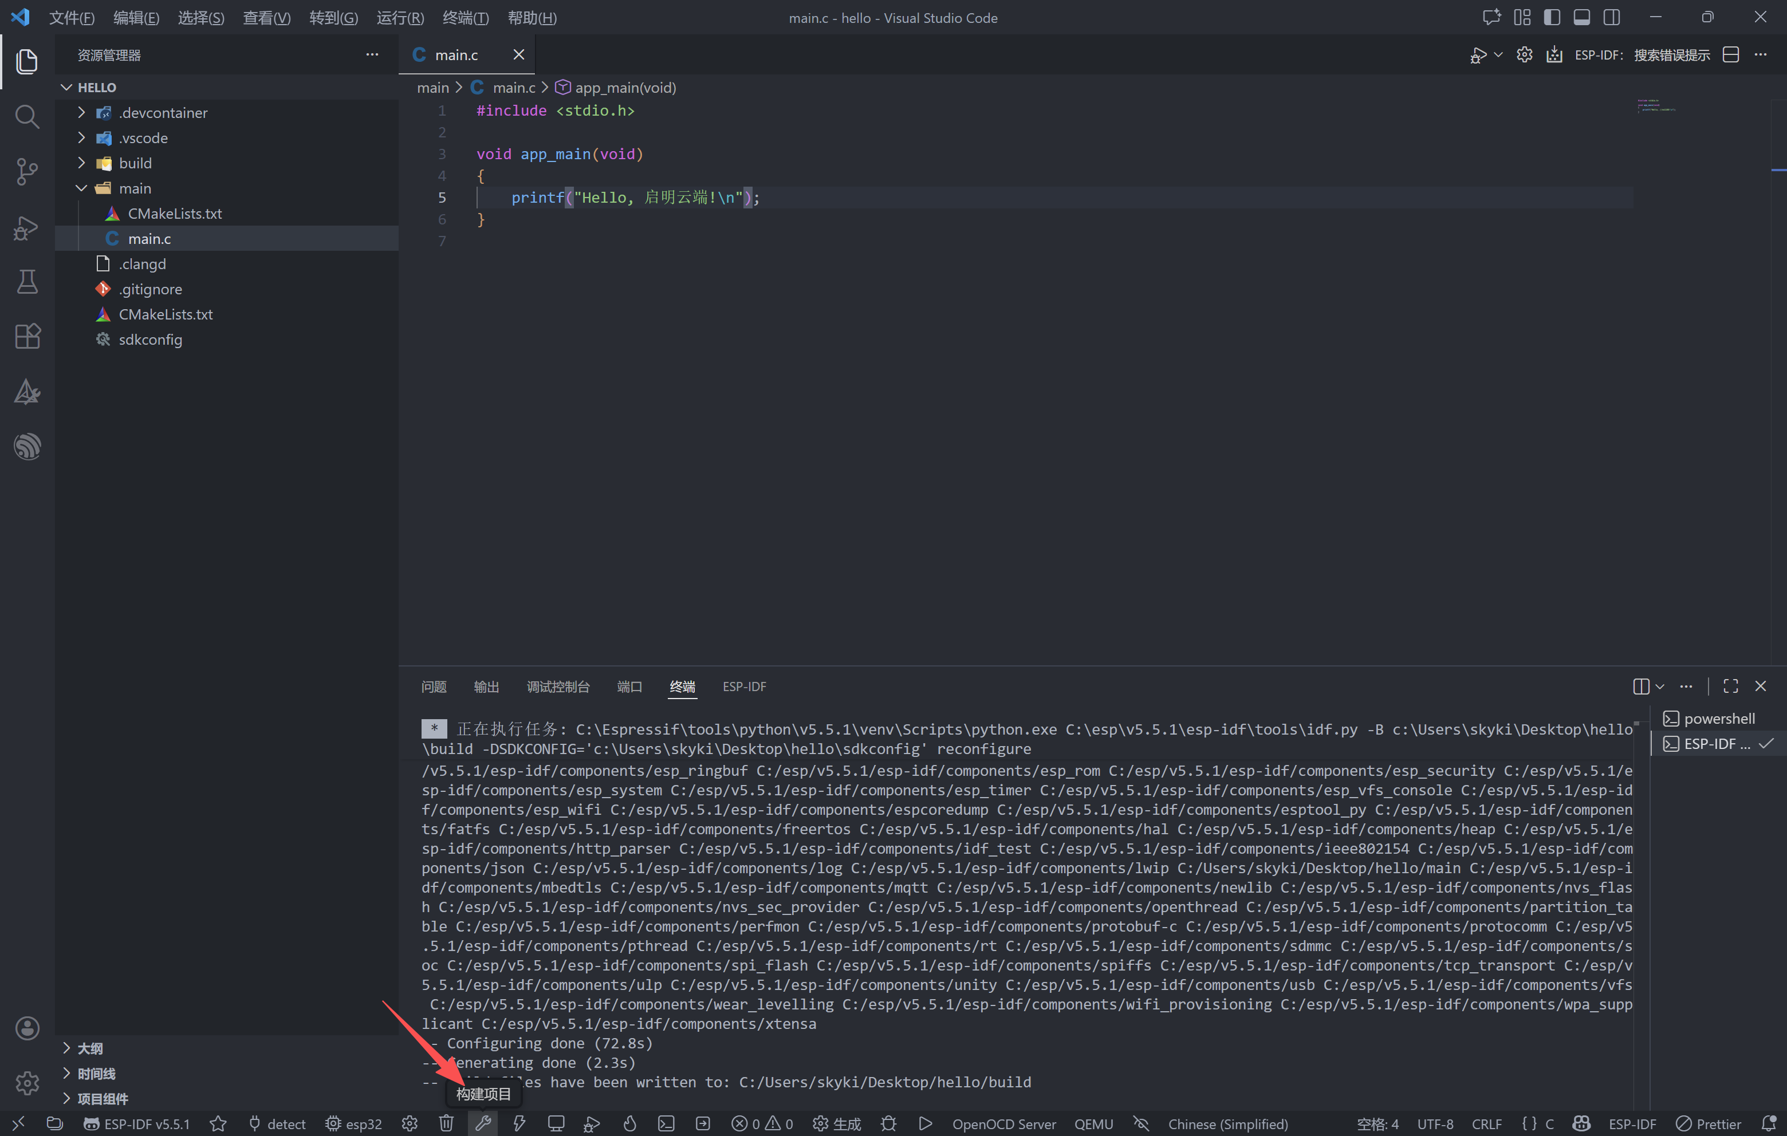The image size is (1787, 1136).
Task: Collapse the main folder
Action: pos(82,188)
